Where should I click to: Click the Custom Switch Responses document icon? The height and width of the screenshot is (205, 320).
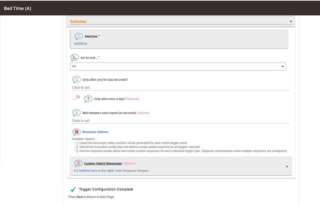tap(78, 163)
